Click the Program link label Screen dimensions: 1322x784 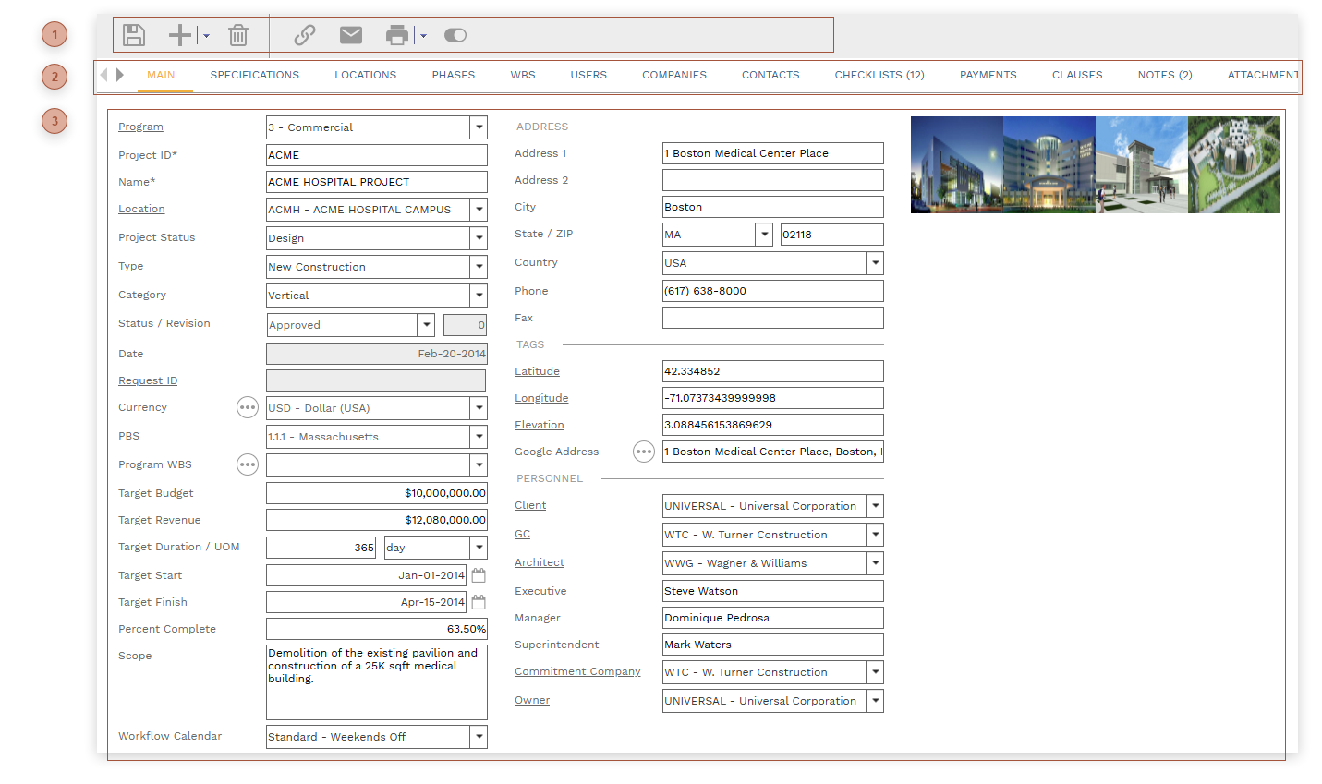[x=140, y=127]
